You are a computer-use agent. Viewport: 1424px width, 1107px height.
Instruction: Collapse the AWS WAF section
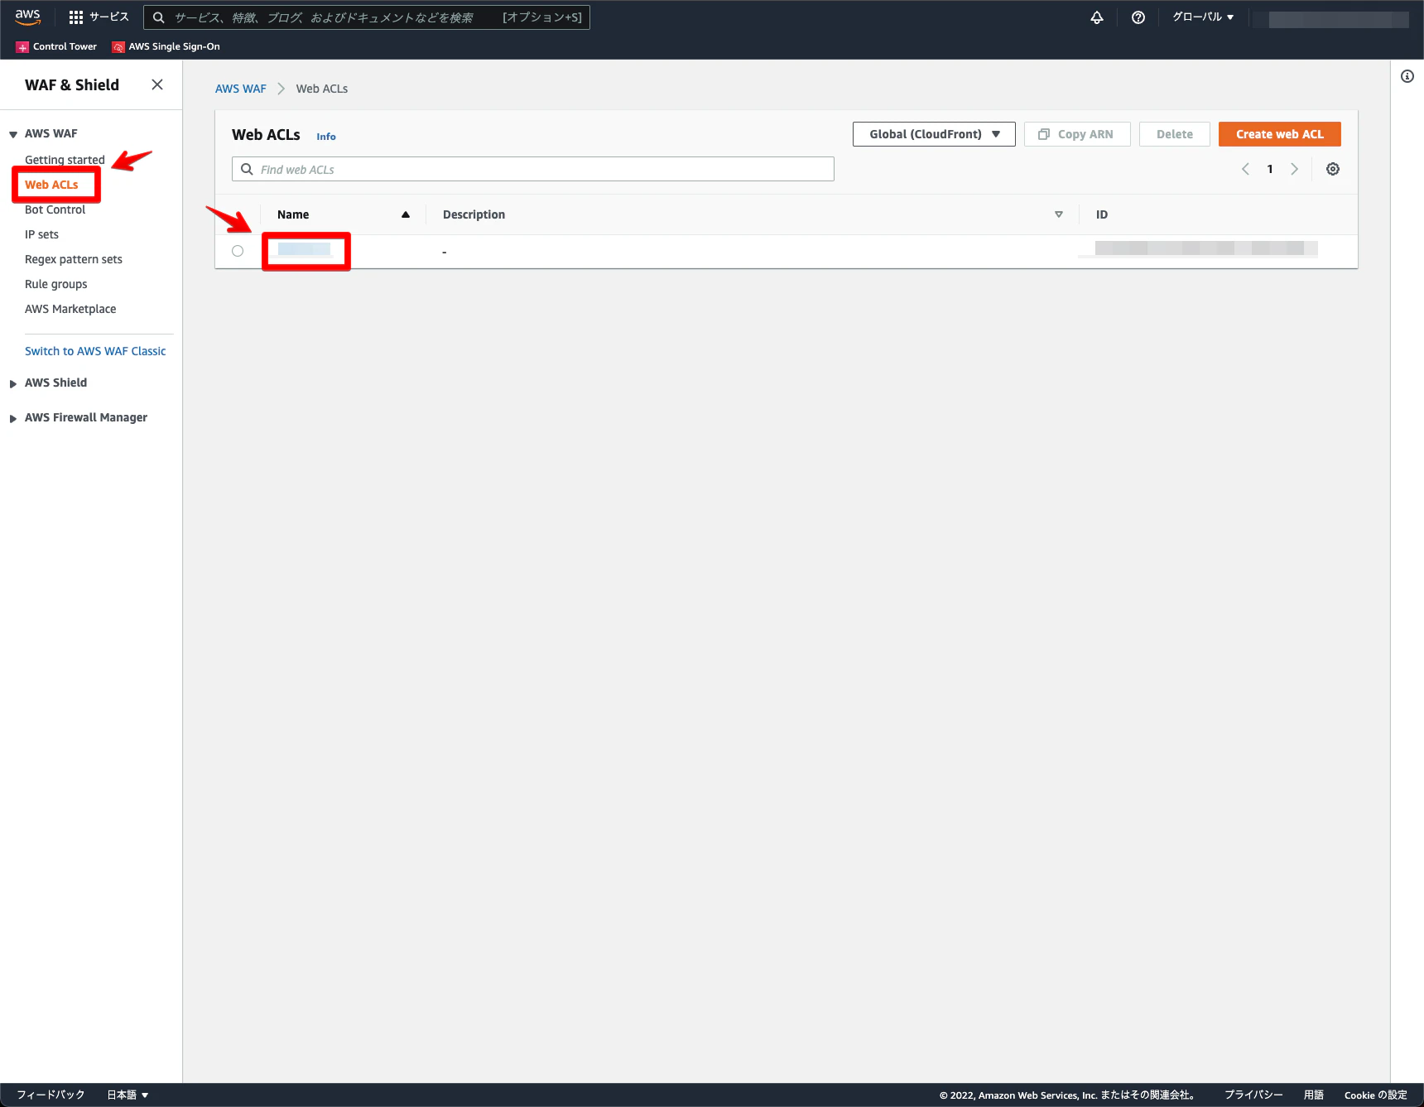pyautogui.click(x=13, y=134)
